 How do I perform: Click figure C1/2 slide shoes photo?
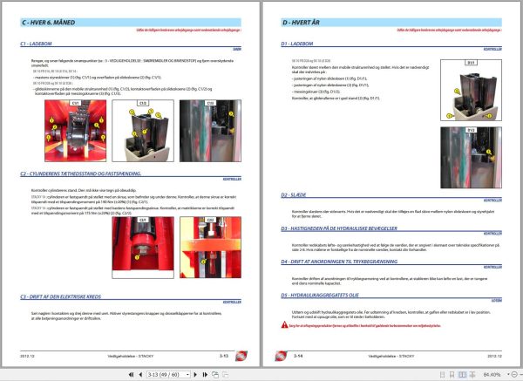pos(143,131)
